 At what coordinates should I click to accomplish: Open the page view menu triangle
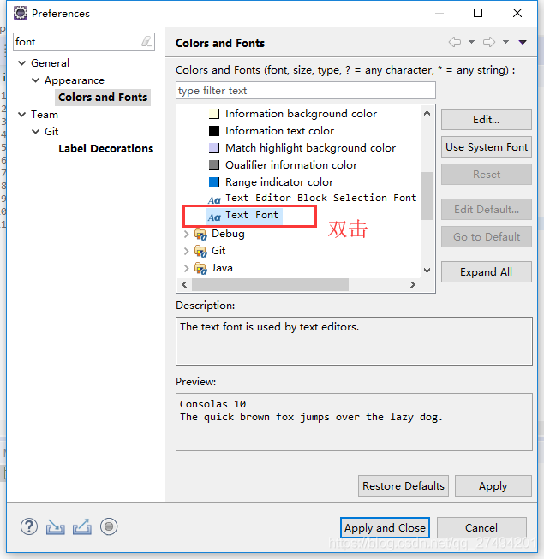coord(523,43)
